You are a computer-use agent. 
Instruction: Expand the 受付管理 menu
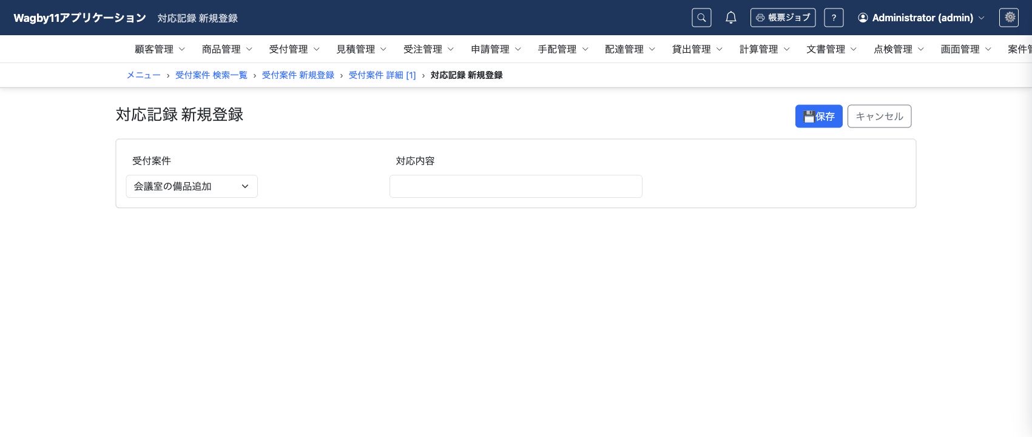tap(294, 49)
